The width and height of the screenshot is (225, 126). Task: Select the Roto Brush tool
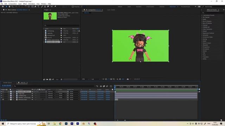52,7
